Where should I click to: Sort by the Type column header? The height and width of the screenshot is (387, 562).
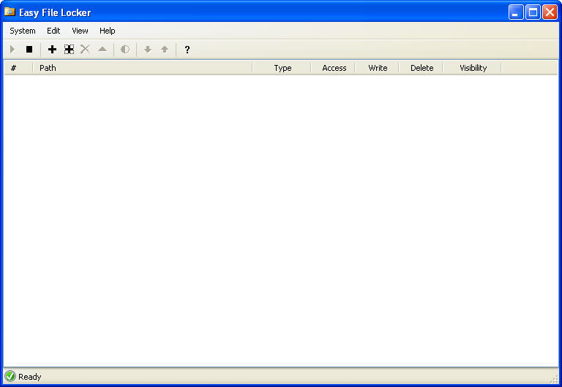click(x=282, y=68)
